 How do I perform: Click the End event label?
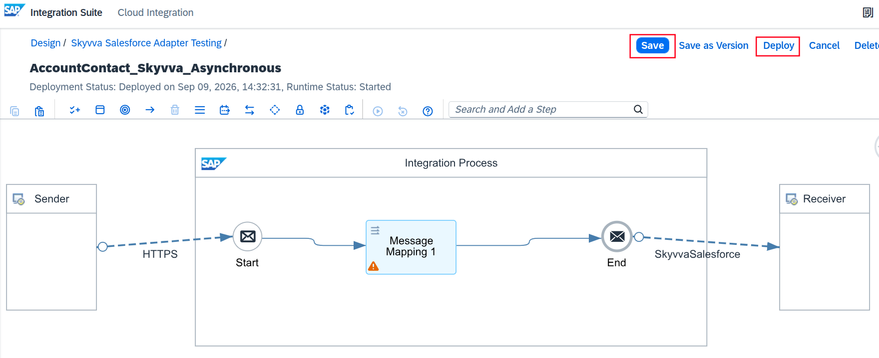click(x=616, y=263)
